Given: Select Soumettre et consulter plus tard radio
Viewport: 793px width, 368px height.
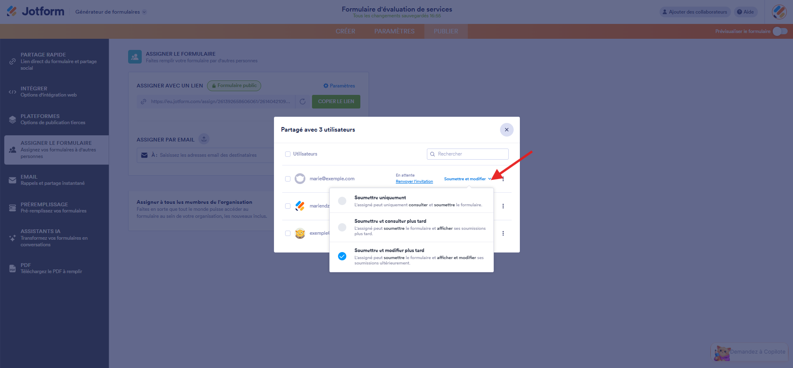Looking at the screenshot, I should (x=342, y=227).
